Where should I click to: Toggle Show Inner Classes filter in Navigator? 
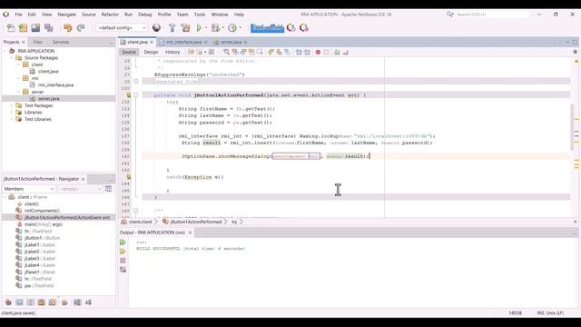point(53,302)
